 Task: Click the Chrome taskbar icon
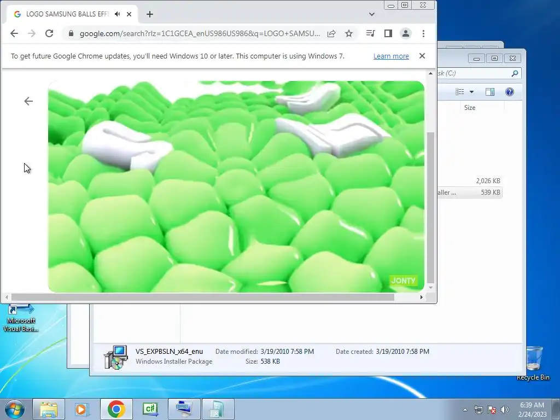[116, 409]
